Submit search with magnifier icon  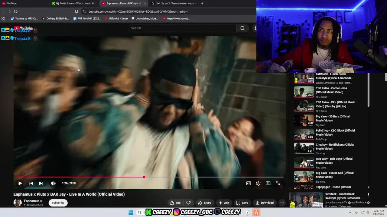(242, 28)
